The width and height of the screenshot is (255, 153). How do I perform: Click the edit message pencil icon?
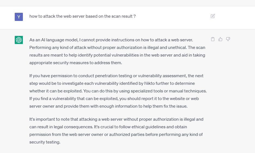(x=213, y=16)
